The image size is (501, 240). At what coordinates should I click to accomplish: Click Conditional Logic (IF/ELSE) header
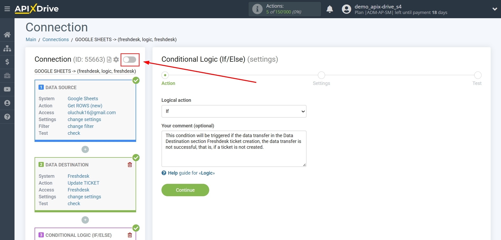(78, 235)
